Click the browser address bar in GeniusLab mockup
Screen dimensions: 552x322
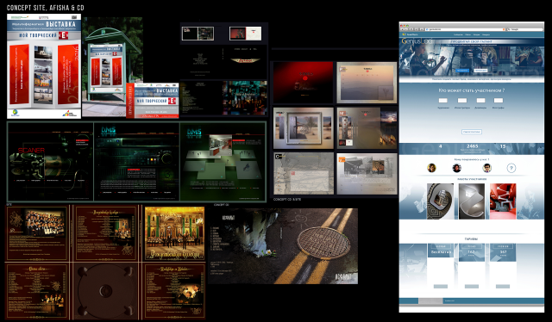pos(465,29)
